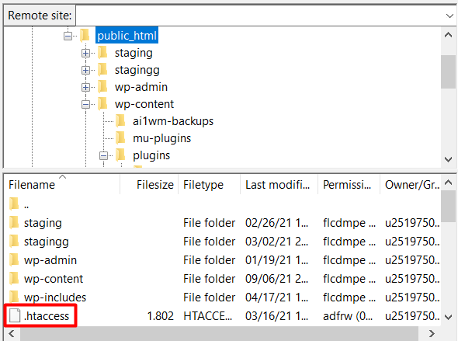Collapse the public_html tree node
458x341 pixels.
[x=68, y=36]
